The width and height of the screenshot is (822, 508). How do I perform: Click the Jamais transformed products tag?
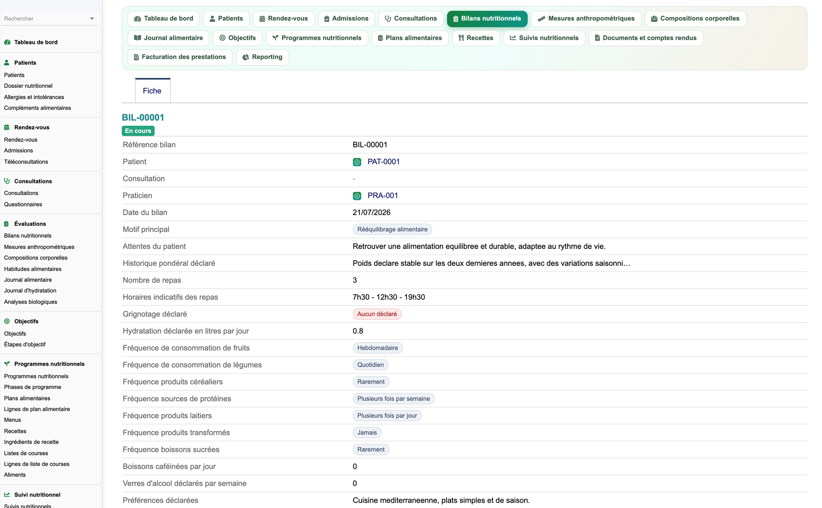367,432
